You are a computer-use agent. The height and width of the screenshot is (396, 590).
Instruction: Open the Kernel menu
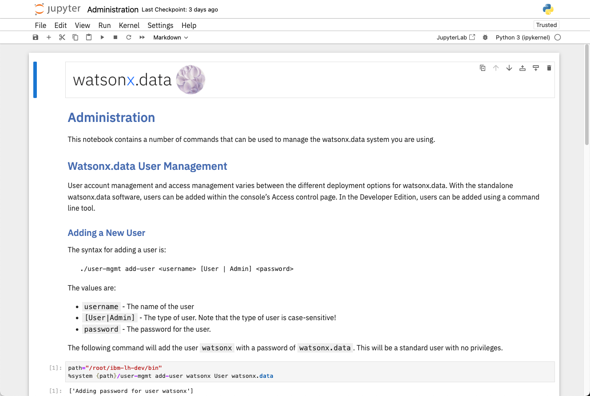[129, 25]
